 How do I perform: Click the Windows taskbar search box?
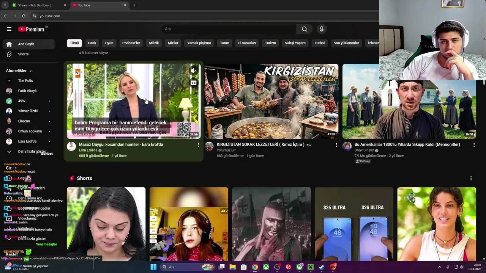pos(187,267)
